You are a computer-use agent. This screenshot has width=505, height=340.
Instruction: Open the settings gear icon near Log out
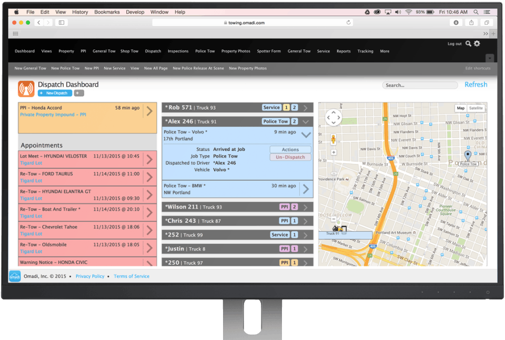[x=477, y=44]
